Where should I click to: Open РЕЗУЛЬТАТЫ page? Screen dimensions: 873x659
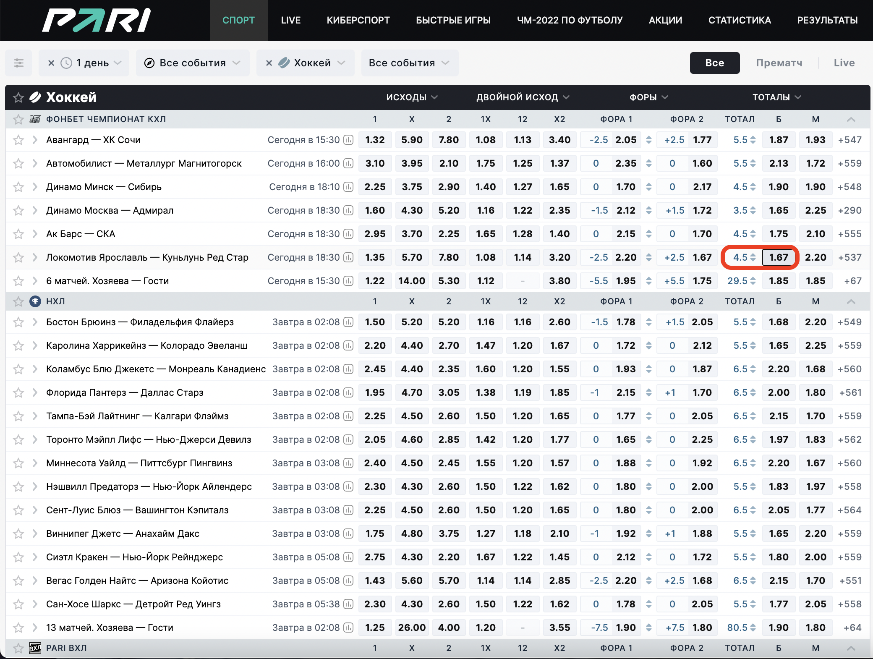(x=827, y=20)
